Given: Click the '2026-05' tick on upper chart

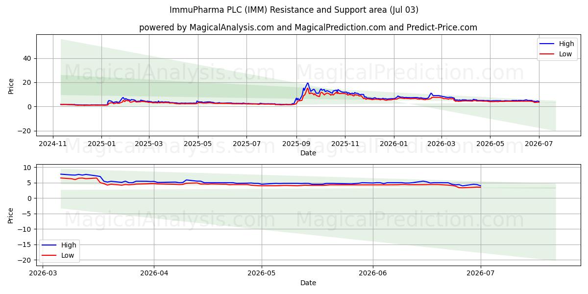Looking at the screenshot, I should coord(490,144).
